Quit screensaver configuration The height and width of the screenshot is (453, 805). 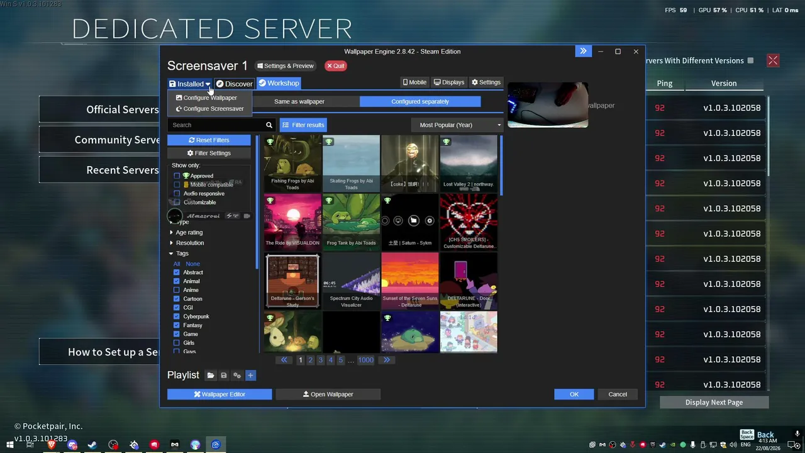(x=335, y=66)
